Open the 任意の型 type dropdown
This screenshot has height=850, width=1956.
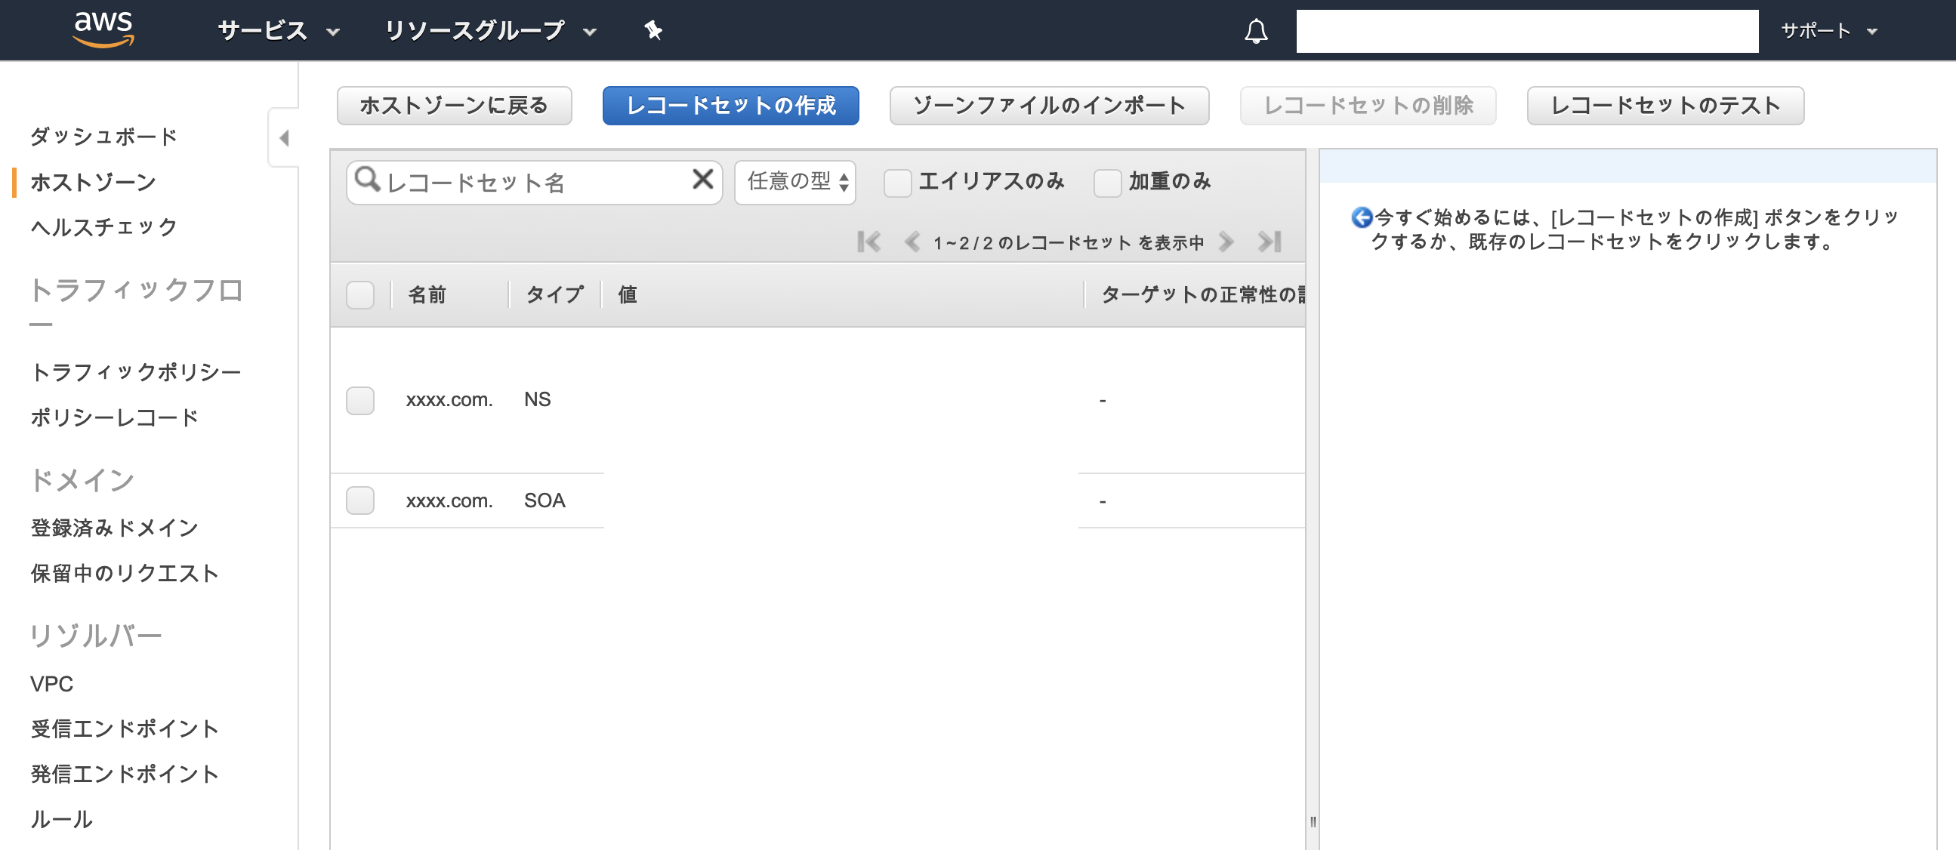794,181
